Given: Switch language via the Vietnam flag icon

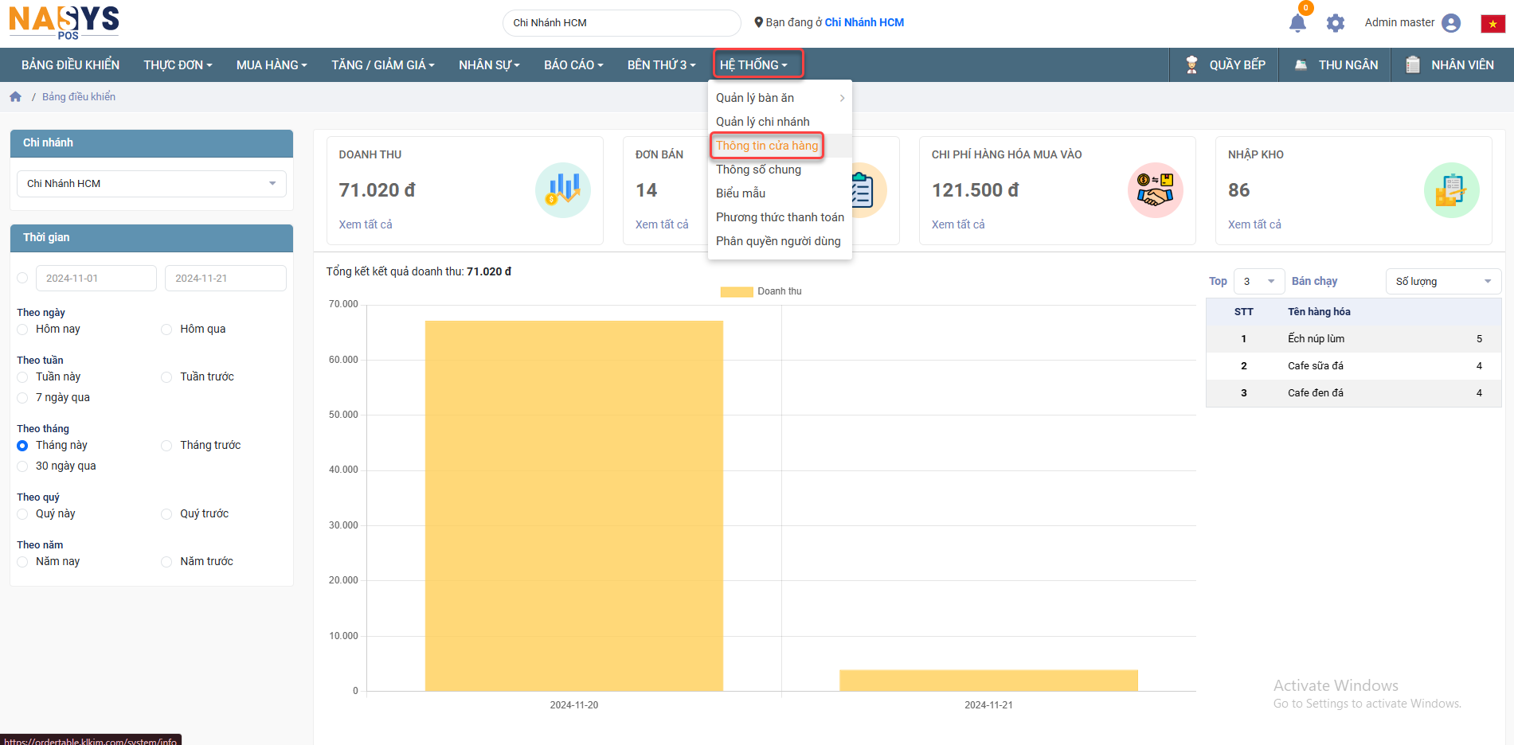Looking at the screenshot, I should 1492,24.
